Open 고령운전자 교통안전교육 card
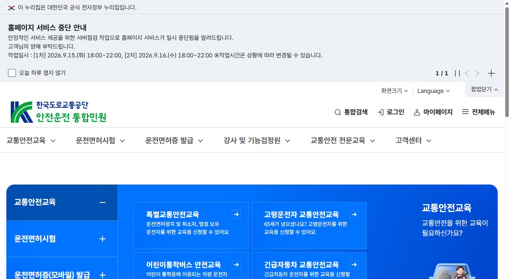The height and width of the screenshot is (279, 510). [309, 226]
